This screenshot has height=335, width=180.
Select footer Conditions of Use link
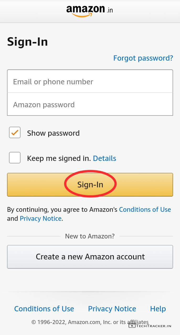point(44,309)
